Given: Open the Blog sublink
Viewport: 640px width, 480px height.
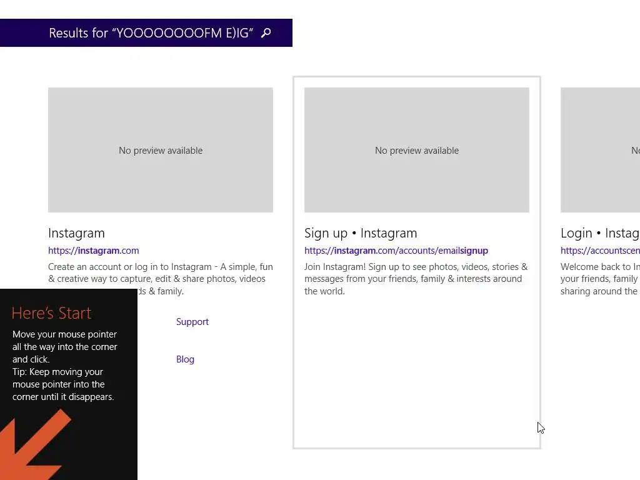Looking at the screenshot, I should pos(185,359).
